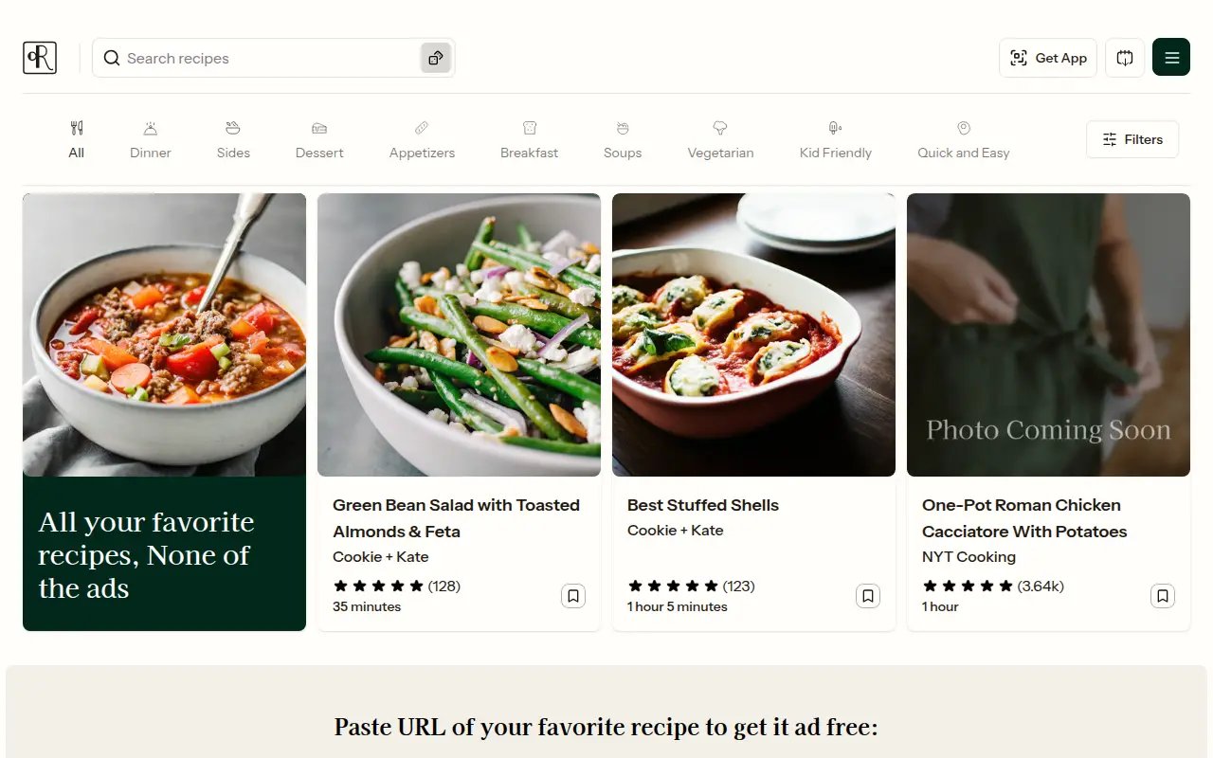
Task: Bookmark the Best Stuffed Shells recipe
Action: pos(868,596)
